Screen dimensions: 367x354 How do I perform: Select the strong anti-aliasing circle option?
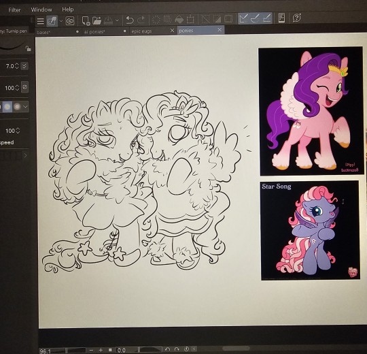(x=17, y=107)
